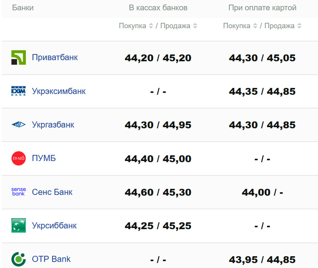Click the Sense Bank logo icon
Image resolution: width=318 pixels, height=268 pixels.
19,192
